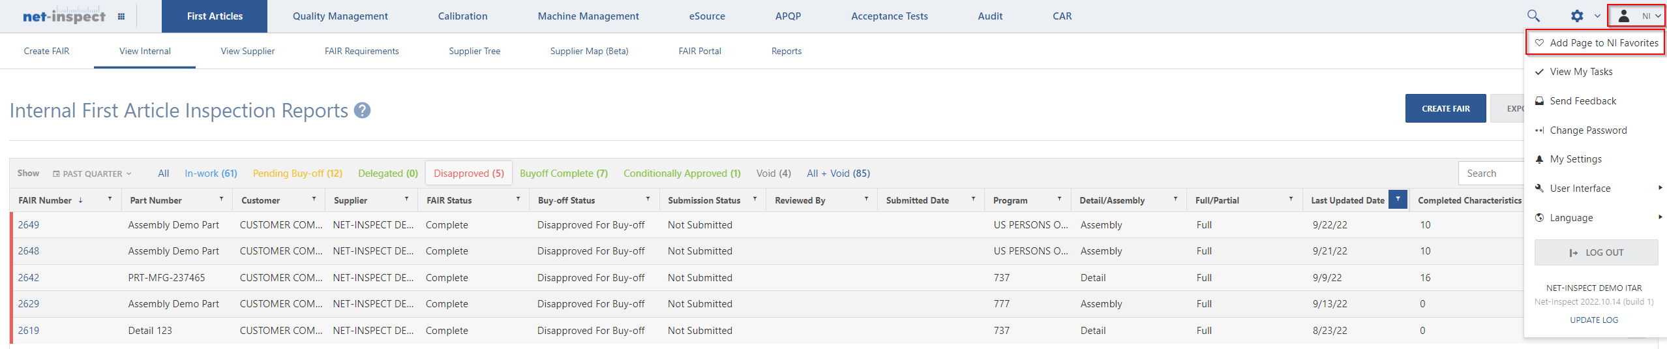Click the CREATE FAIR button
1667x349 pixels.
pyautogui.click(x=1445, y=108)
